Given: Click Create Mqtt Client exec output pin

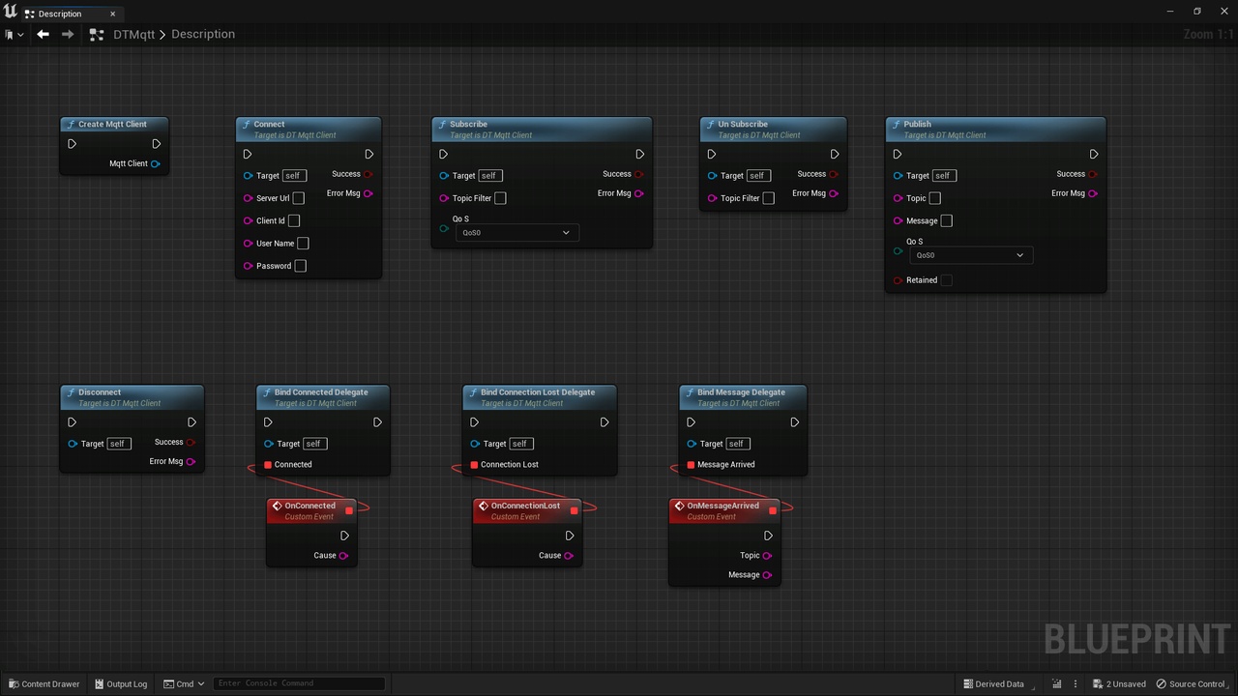Looking at the screenshot, I should 157,144.
